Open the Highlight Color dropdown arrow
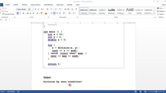This screenshot has width=166, height=93. (x=44, y=13)
